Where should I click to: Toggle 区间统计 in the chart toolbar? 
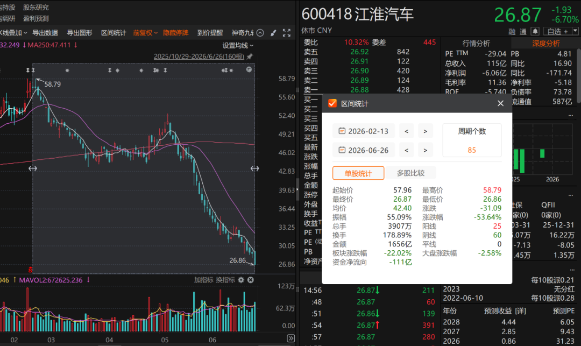[x=114, y=33]
